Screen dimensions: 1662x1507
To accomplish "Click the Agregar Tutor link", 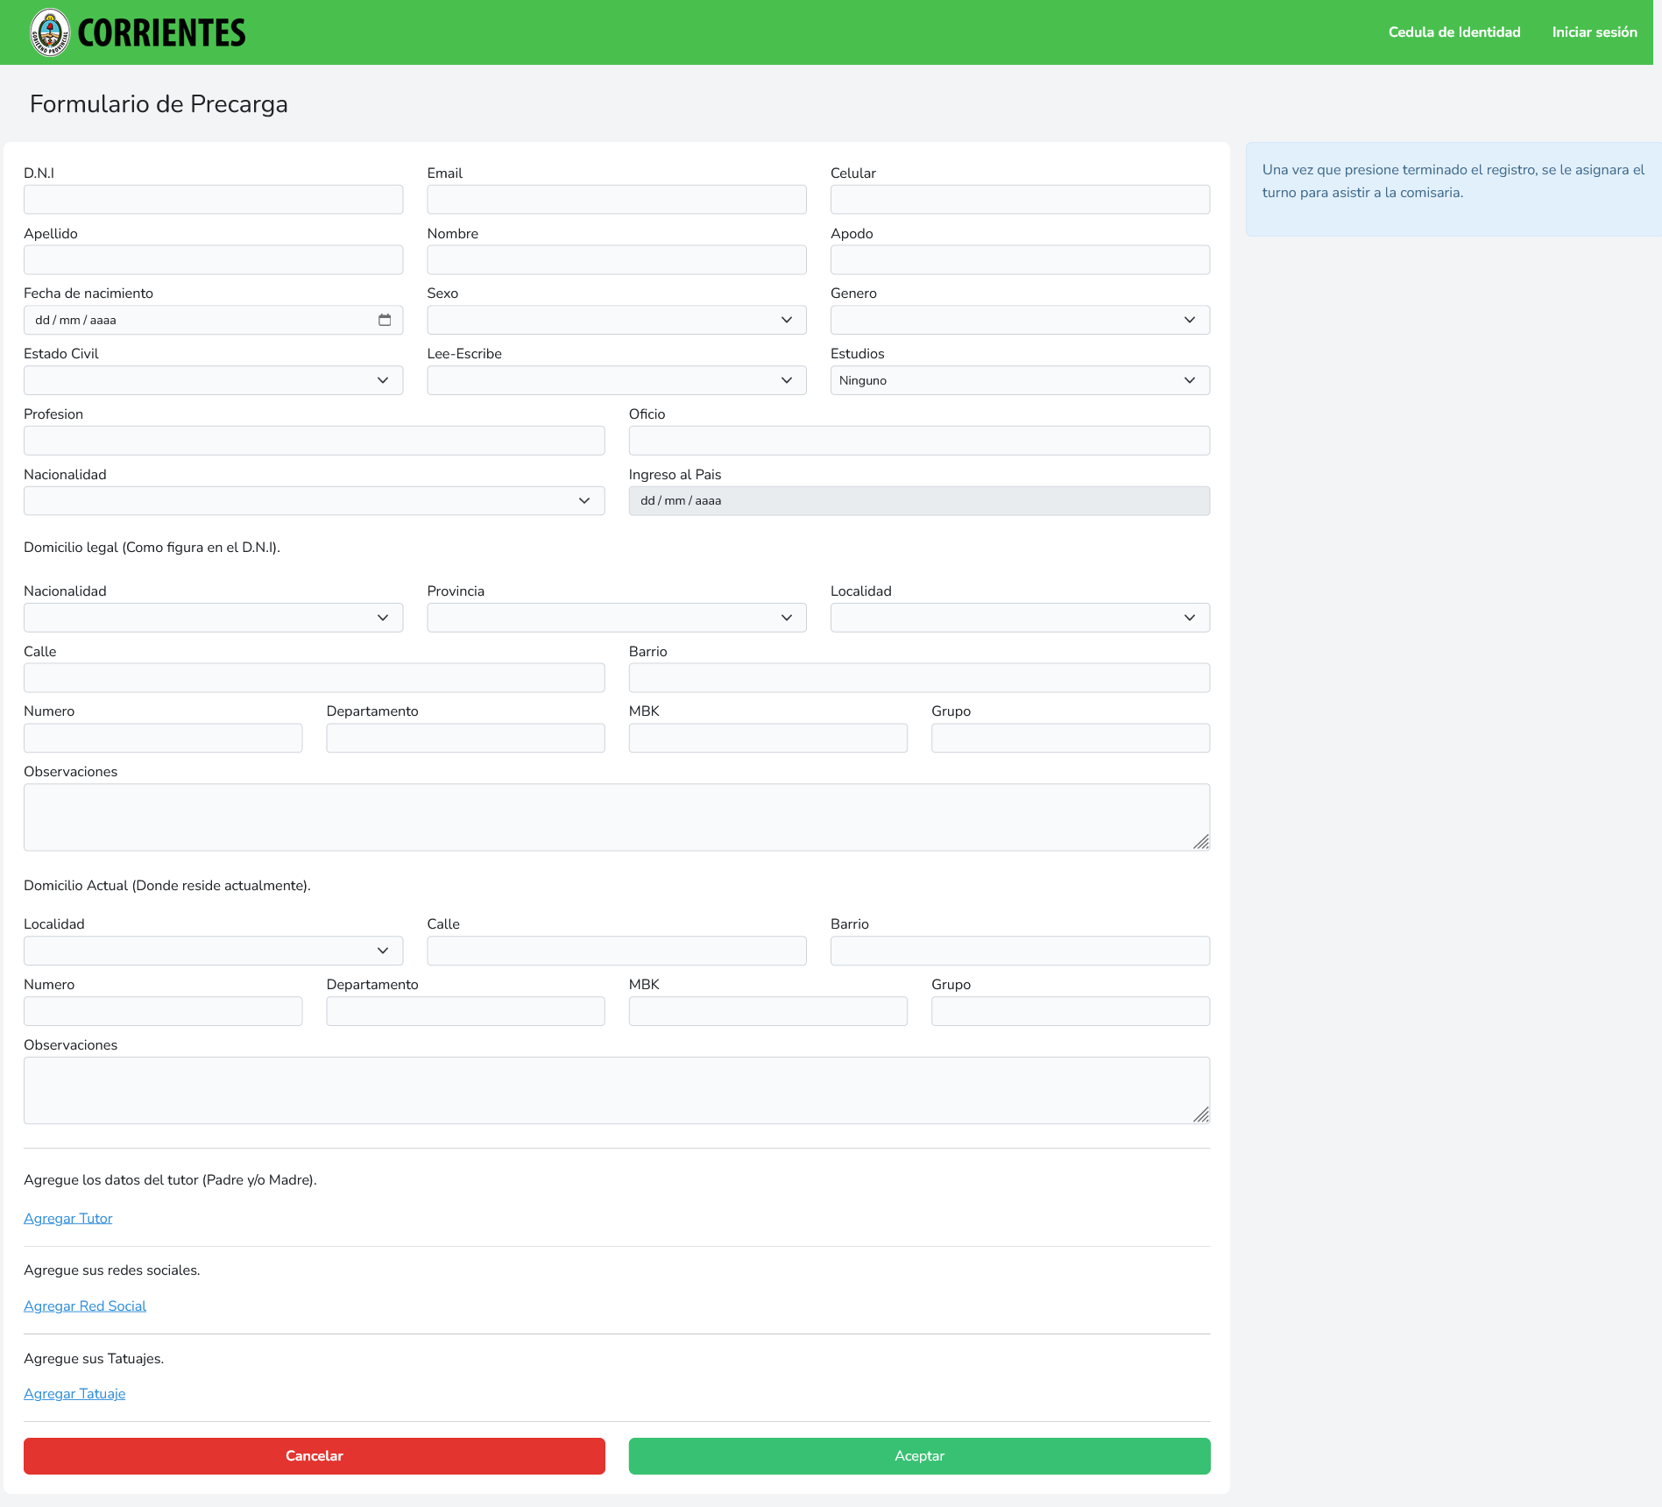I will [68, 1218].
